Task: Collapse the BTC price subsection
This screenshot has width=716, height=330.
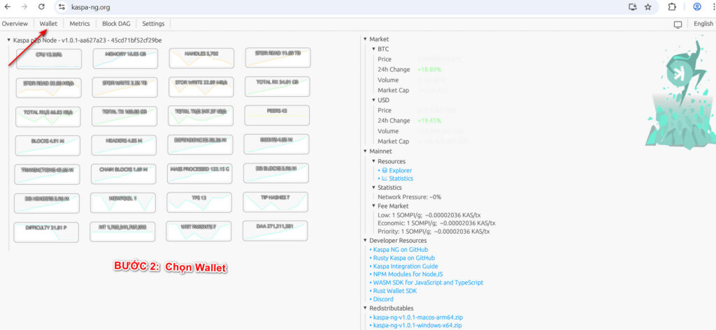Action: click(x=373, y=50)
